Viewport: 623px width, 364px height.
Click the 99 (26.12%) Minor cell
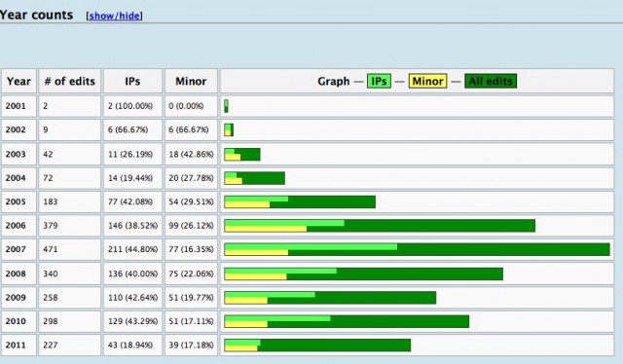(191, 226)
